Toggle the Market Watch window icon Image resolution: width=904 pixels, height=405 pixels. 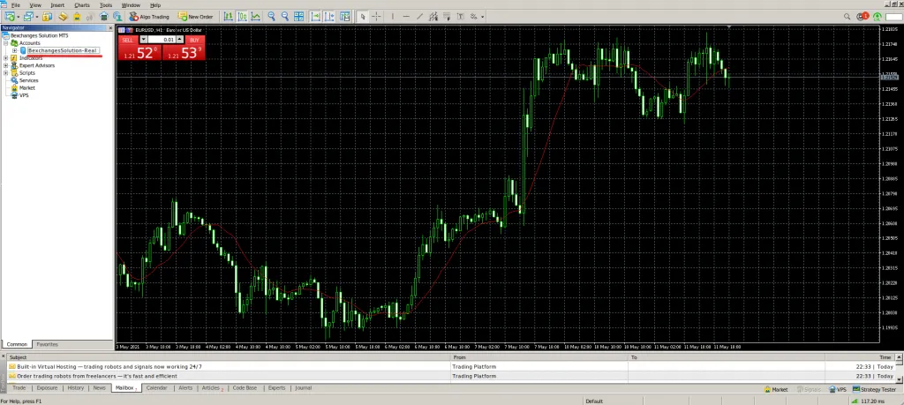tap(48, 16)
